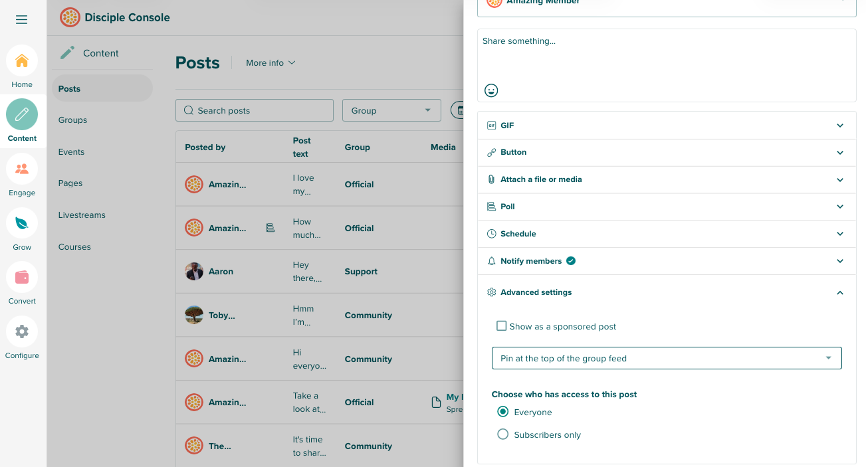Screen dimensions: 866x467
Task: Click the emoji smiley icon
Action: tap(491, 90)
